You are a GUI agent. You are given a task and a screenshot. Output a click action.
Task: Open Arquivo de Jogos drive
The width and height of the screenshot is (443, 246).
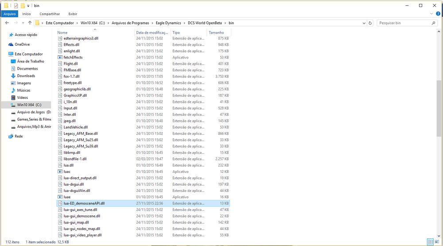[x=34, y=112]
